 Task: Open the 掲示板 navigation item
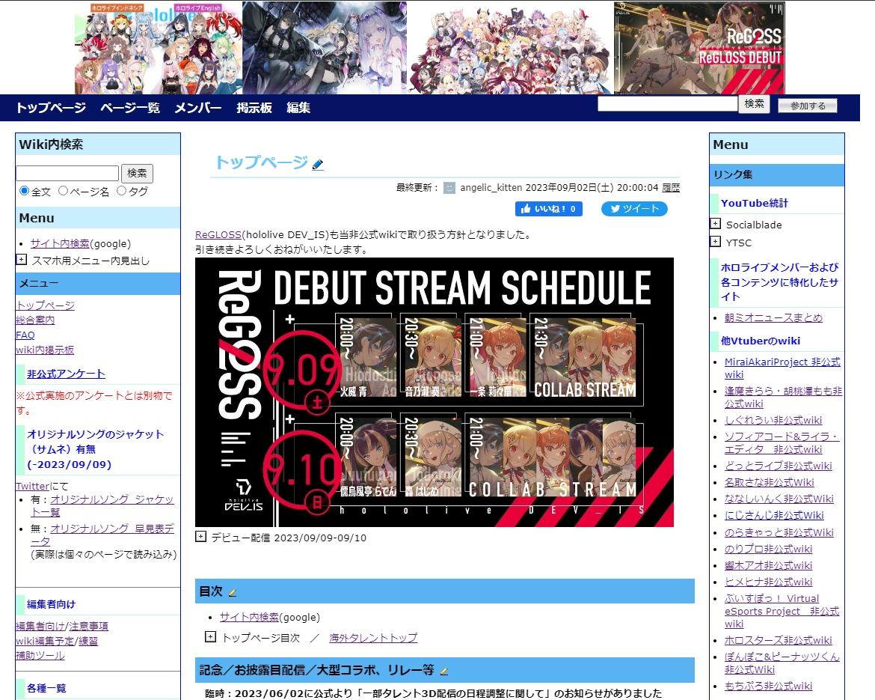(x=254, y=108)
